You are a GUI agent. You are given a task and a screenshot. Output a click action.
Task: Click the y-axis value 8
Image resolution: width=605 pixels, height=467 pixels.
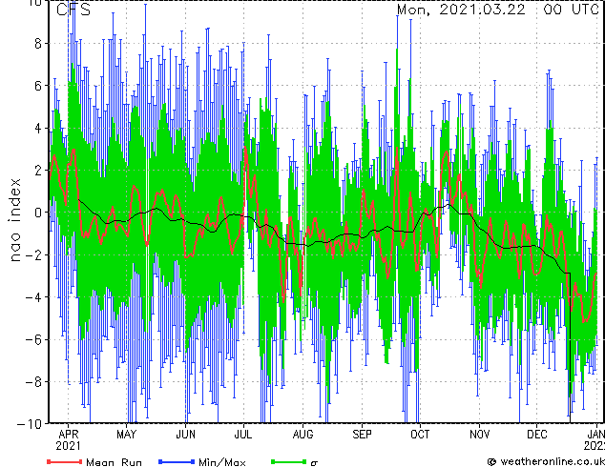(x=38, y=43)
